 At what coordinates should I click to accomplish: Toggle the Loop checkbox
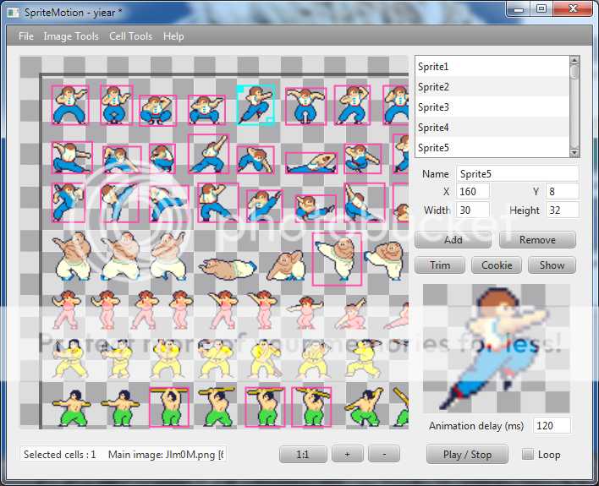coord(528,455)
